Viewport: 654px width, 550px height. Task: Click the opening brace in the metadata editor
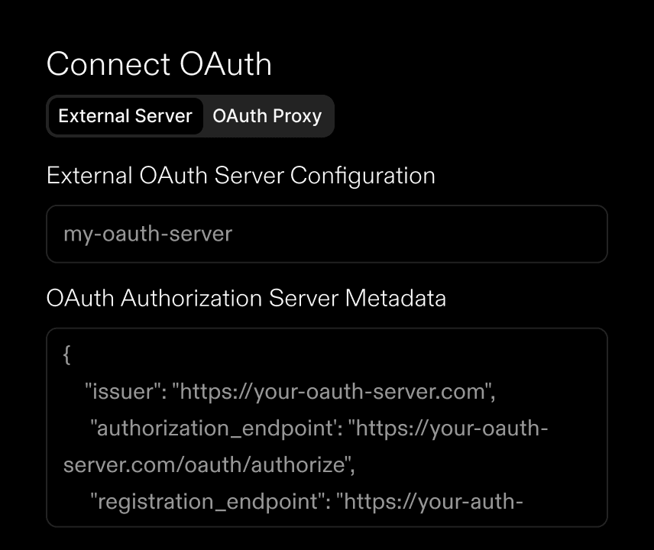tap(67, 354)
